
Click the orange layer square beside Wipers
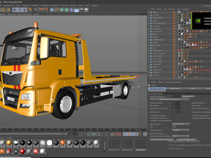pos(174,67)
